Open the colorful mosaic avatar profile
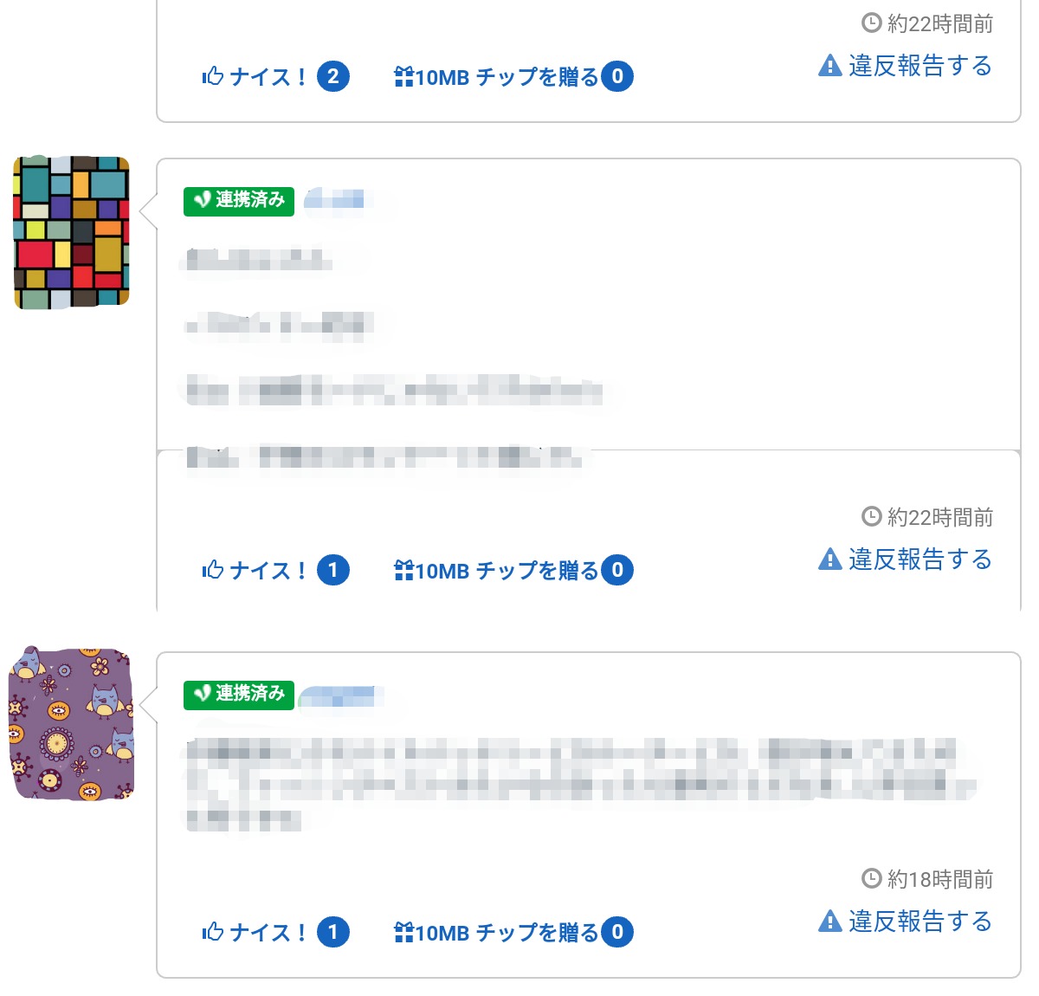Image resolution: width=1039 pixels, height=996 pixels. [x=72, y=232]
